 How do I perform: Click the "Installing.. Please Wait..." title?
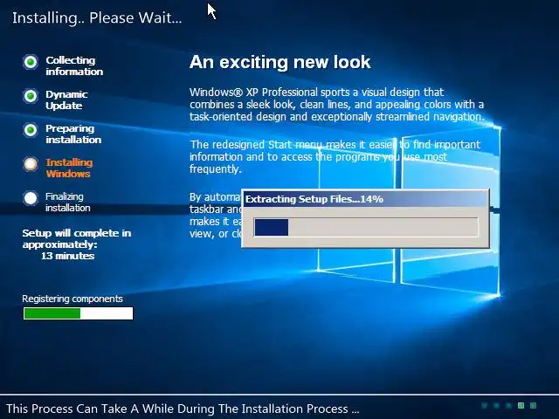(97, 17)
